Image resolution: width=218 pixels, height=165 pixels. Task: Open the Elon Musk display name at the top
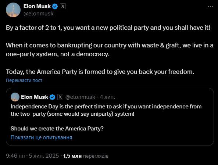tap(37, 6)
